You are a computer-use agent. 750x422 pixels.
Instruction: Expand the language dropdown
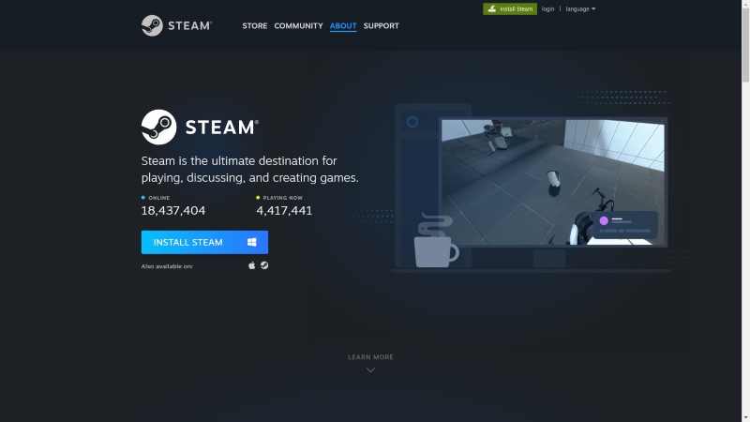click(x=580, y=8)
